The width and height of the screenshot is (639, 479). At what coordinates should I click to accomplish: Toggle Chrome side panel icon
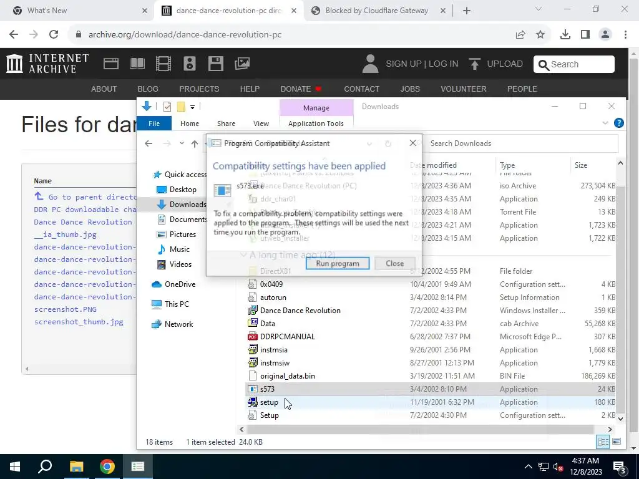click(x=585, y=35)
